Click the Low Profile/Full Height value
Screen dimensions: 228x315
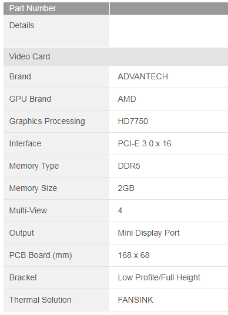point(159,277)
